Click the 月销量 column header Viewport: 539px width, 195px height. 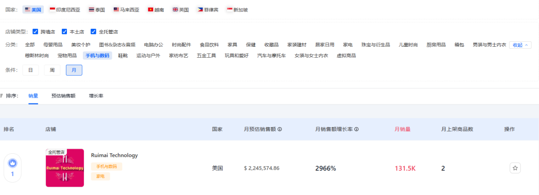click(403, 129)
